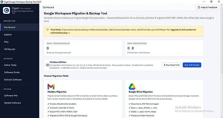The image size is (223, 118).
Task: Open the Plan page
Action: click(19, 42)
